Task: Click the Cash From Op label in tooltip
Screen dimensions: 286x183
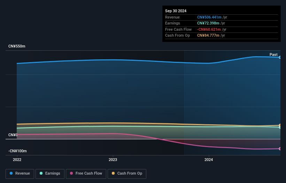Action: point(177,36)
